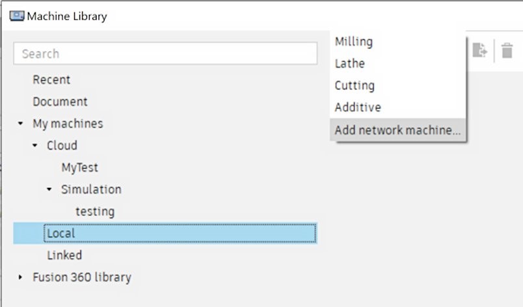
Task: Collapse the My machines tree node
Action: [x=21, y=124]
